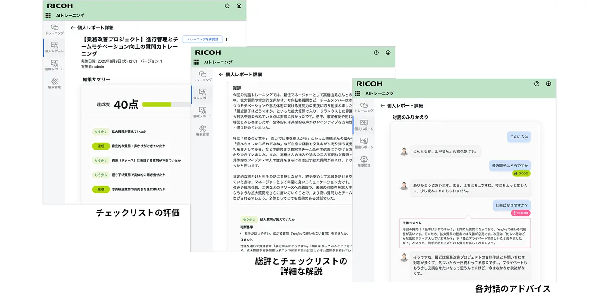This screenshot has width=599, height=299.
Task: Click the green 達成度 progress bar
Action: tap(157, 104)
